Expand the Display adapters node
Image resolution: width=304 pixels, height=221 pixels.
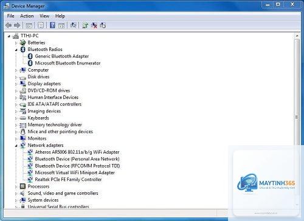16,84
